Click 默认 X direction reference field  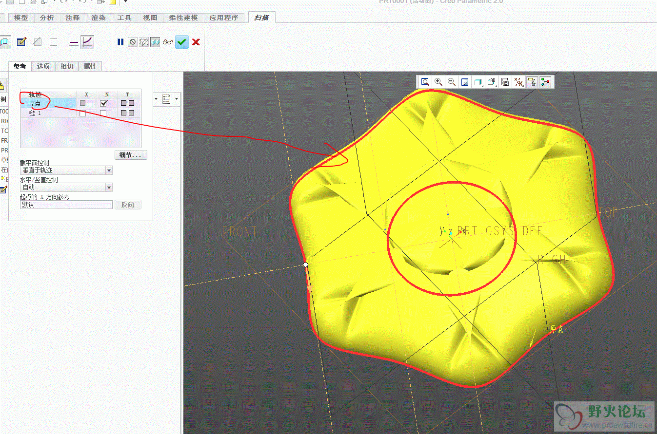point(66,205)
